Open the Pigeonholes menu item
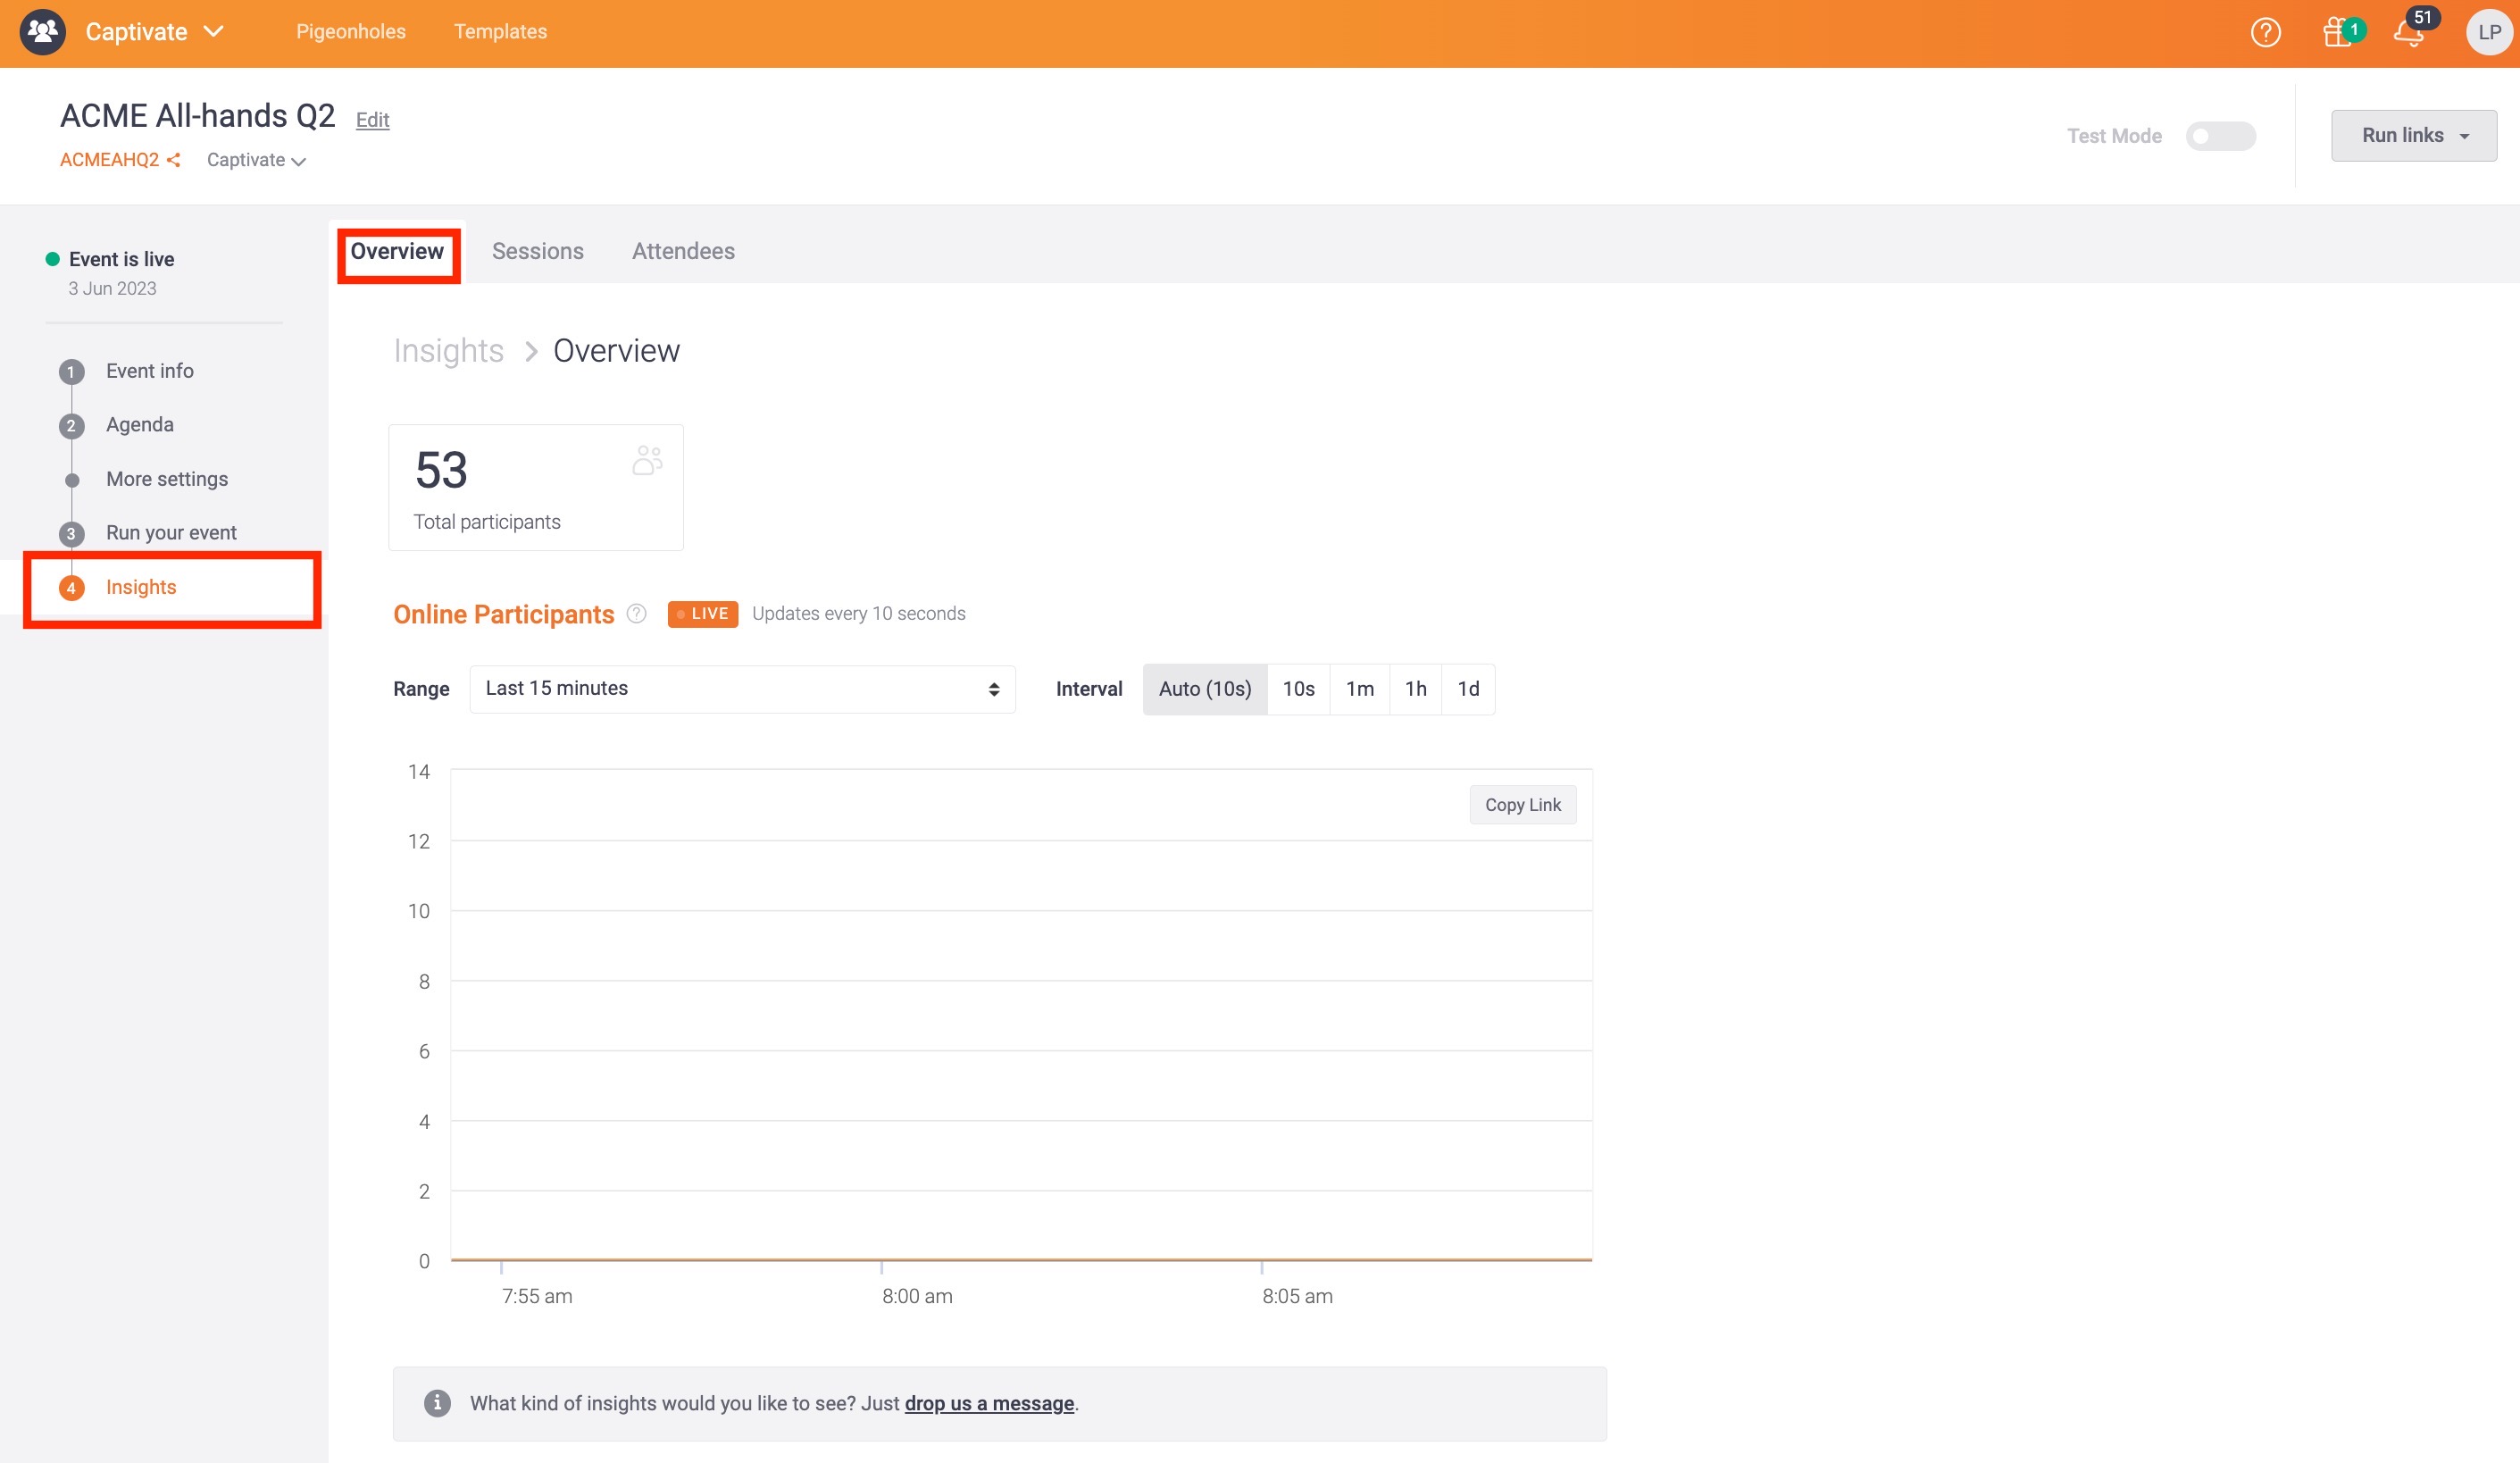Screen dimensions: 2520x1463 point(350,31)
